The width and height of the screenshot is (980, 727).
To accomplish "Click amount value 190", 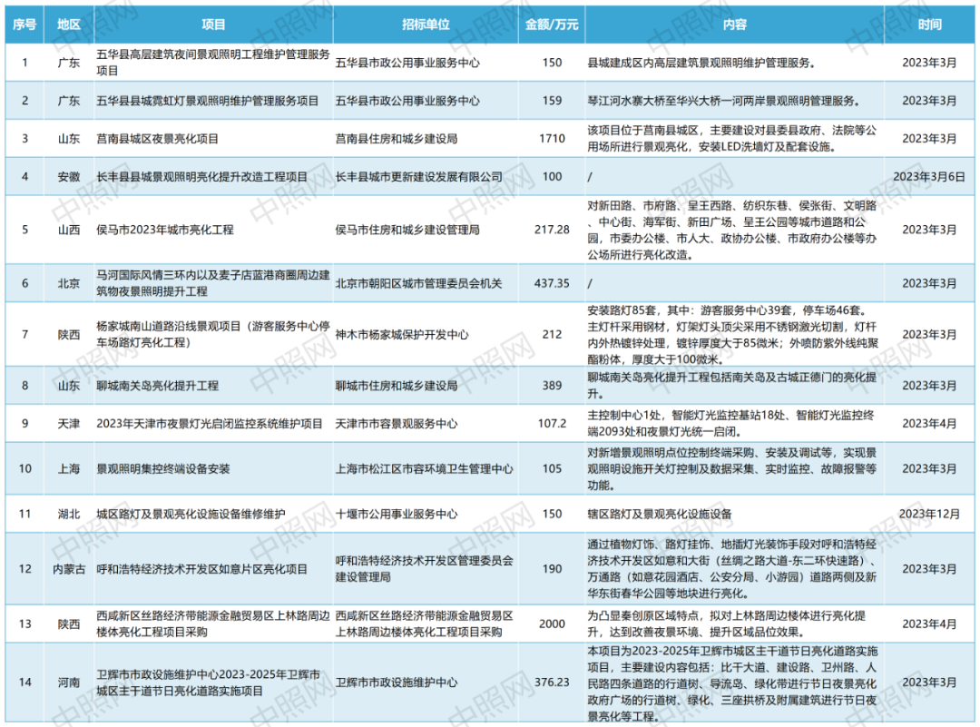I will coord(552,569).
